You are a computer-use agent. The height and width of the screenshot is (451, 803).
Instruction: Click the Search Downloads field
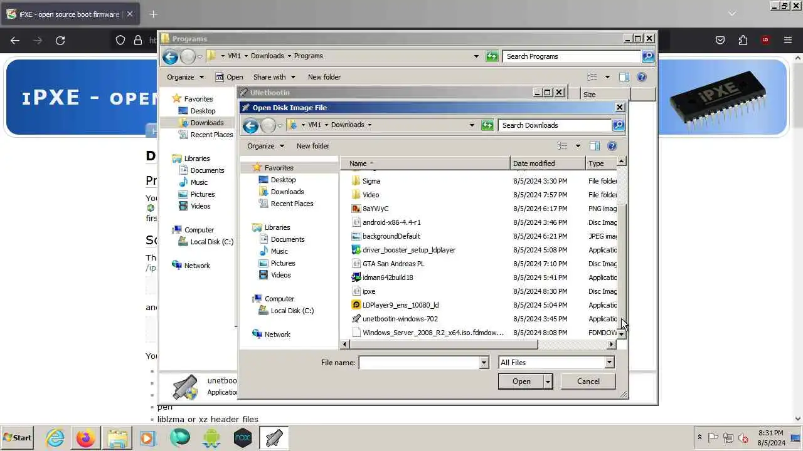(x=555, y=125)
